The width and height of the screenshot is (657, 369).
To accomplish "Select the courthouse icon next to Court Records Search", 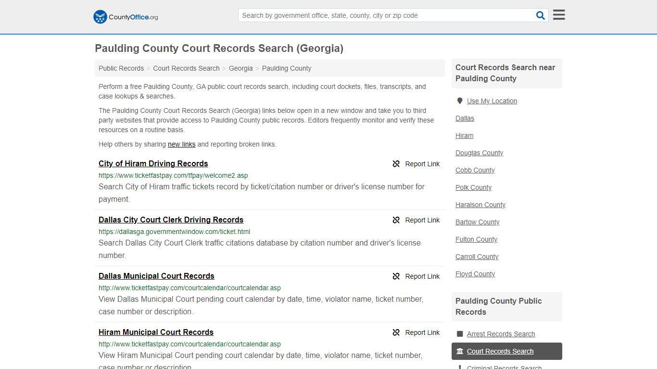I will pos(460,351).
